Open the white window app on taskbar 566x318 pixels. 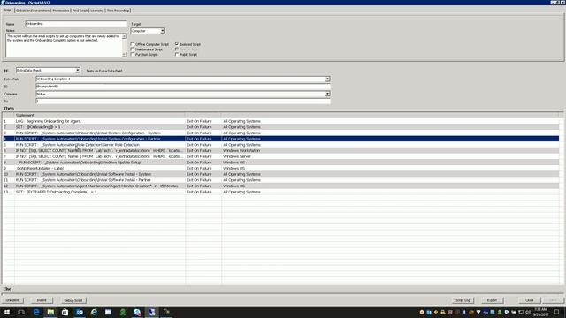tap(108, 312)
